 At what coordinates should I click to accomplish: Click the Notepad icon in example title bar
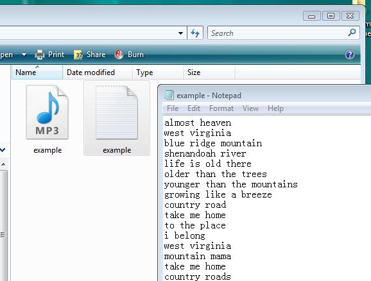click(x=169, y=95)
